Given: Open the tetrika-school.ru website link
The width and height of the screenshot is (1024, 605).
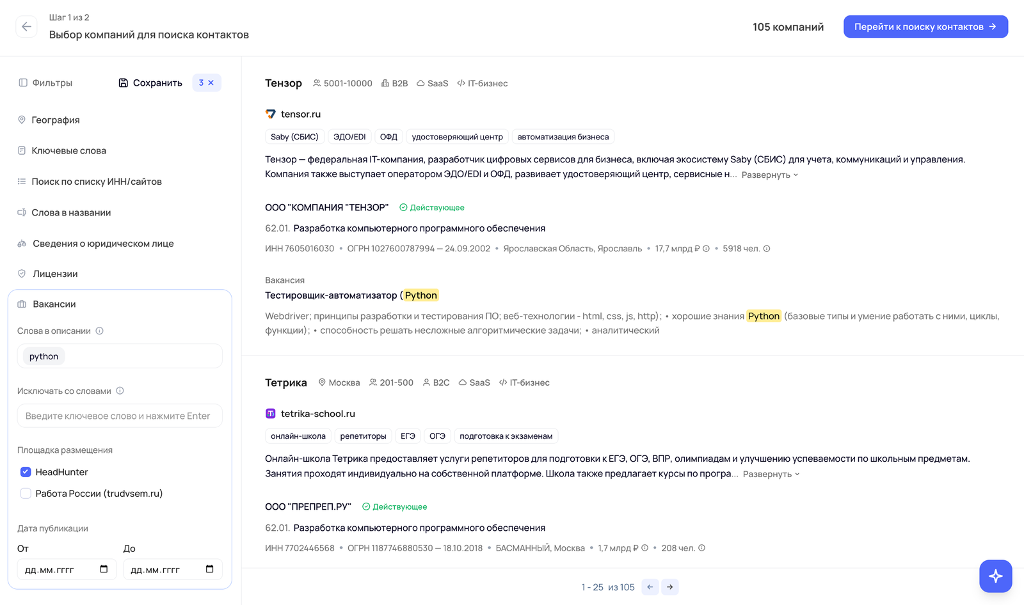Looking at the screenshot, I should pos(318,414).
